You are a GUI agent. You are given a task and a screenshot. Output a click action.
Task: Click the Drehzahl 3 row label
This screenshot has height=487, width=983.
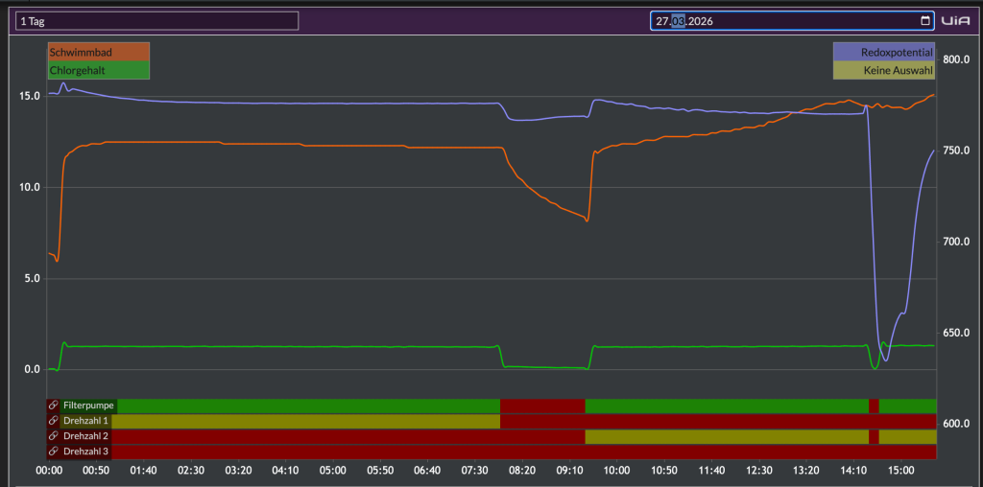[85, 451]
